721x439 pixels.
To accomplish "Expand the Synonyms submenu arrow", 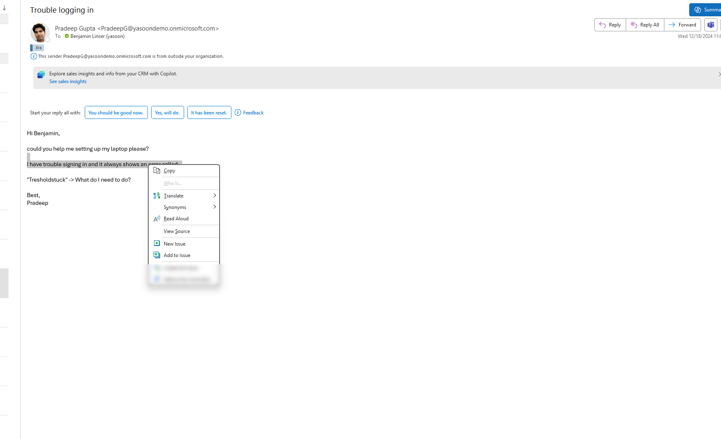I will [x=215, y=207].
